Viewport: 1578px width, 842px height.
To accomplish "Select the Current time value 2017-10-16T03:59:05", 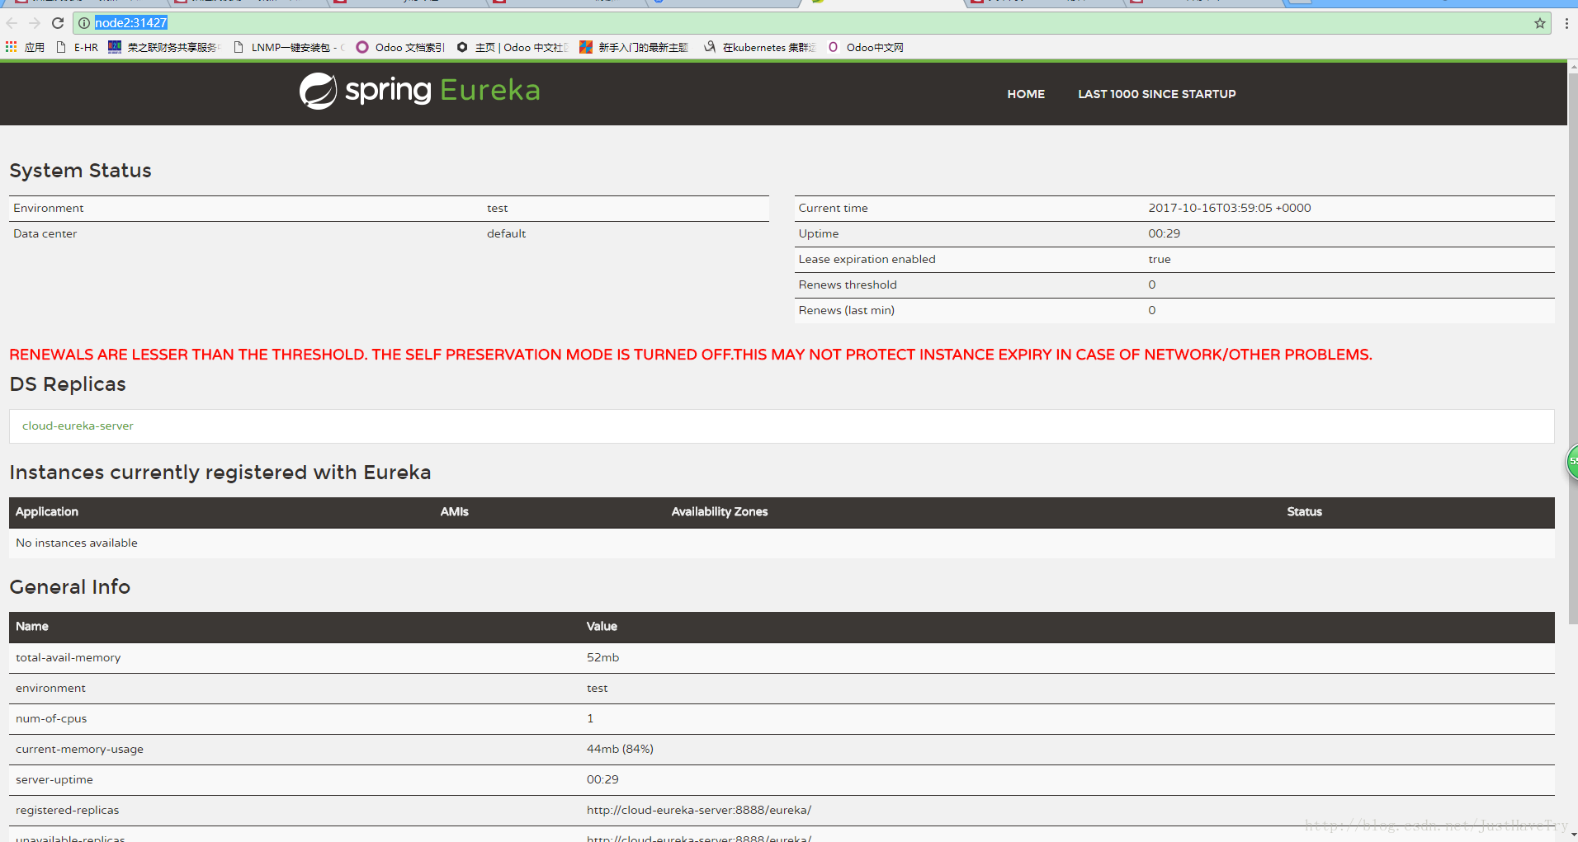I will click(1229, 208).
